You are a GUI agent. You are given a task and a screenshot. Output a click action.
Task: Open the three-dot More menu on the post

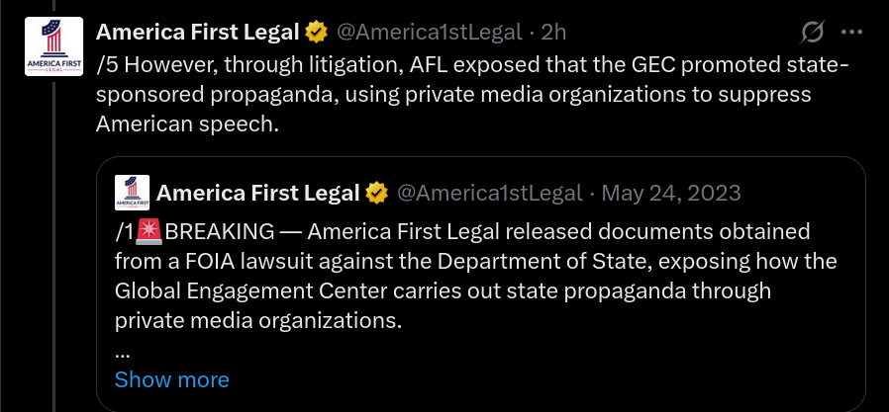click(x=851, y=33)
